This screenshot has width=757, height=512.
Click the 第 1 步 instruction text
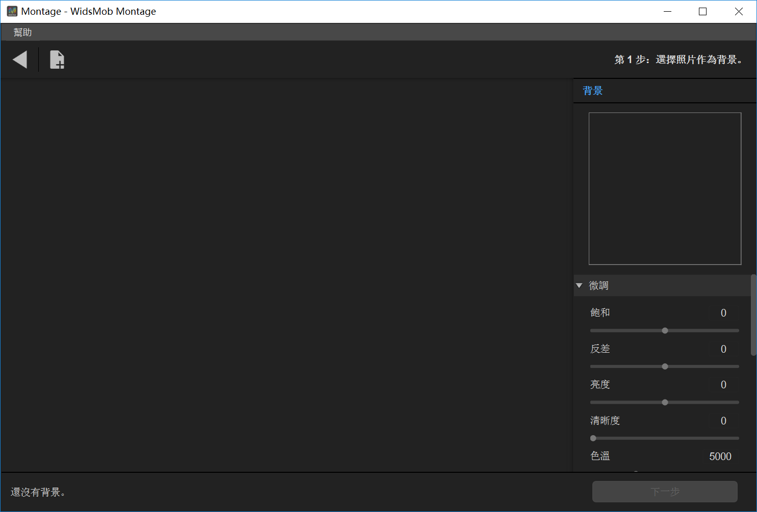678,60
